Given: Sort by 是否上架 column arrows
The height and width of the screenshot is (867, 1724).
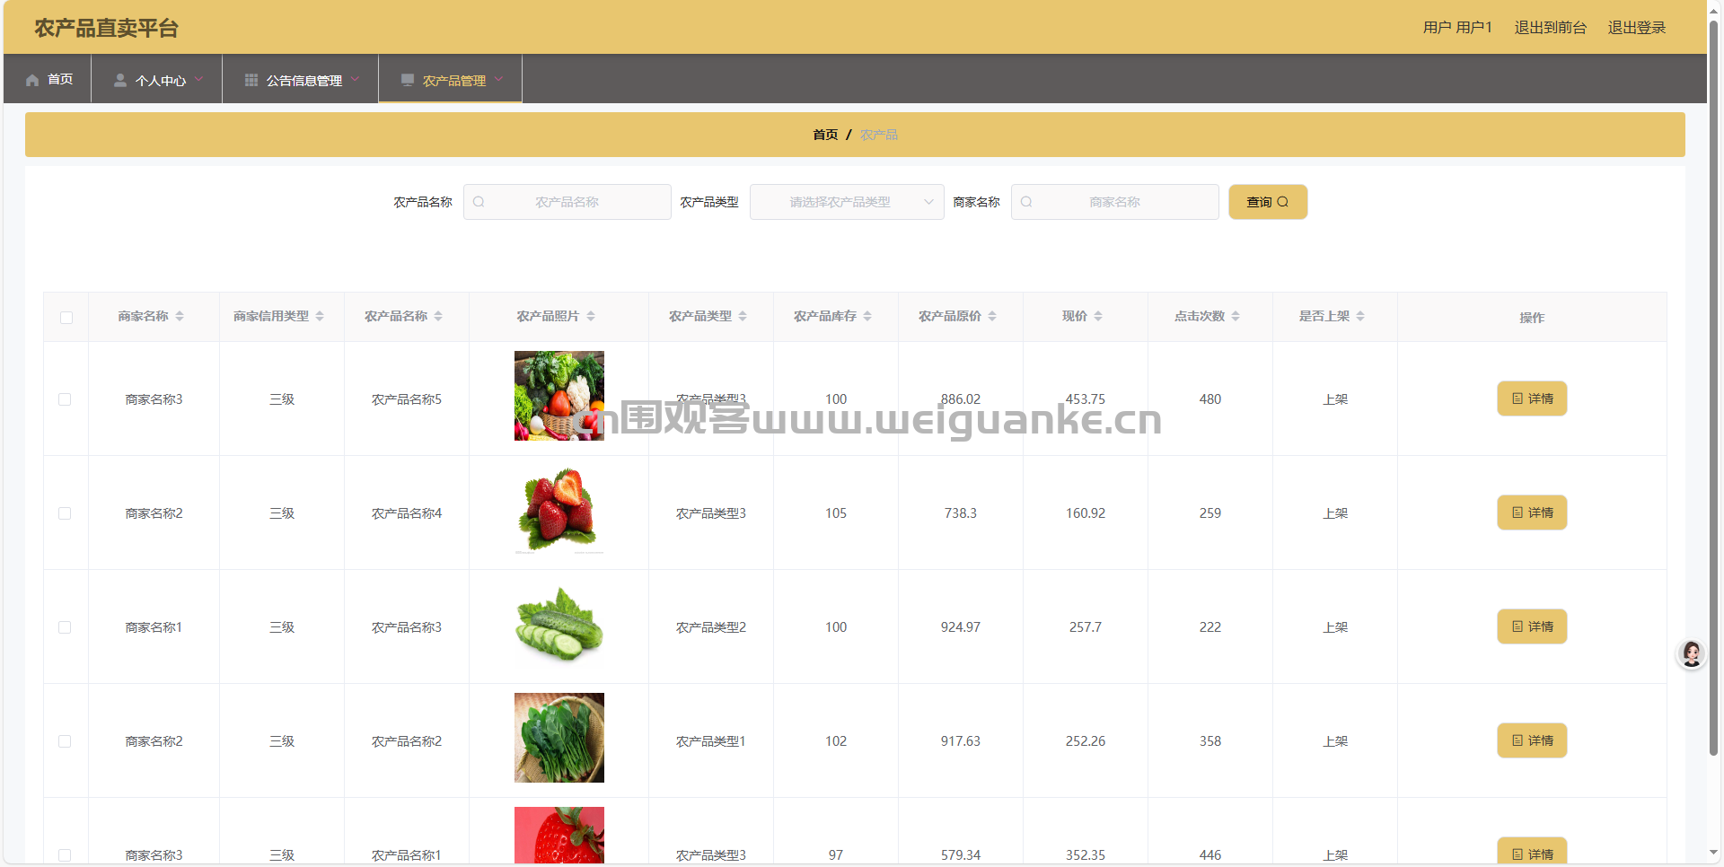Looking at the screenshot, I should coord(1360,316).
